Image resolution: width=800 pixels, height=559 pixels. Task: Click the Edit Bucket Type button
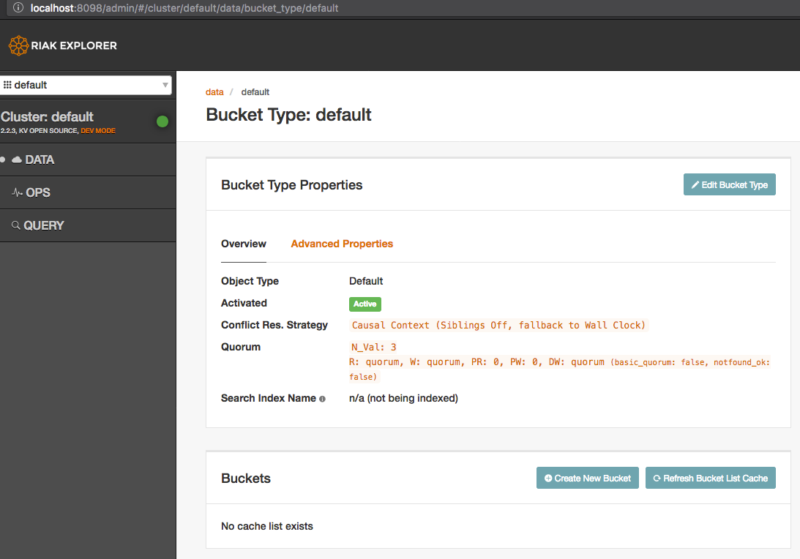(729, 184)
